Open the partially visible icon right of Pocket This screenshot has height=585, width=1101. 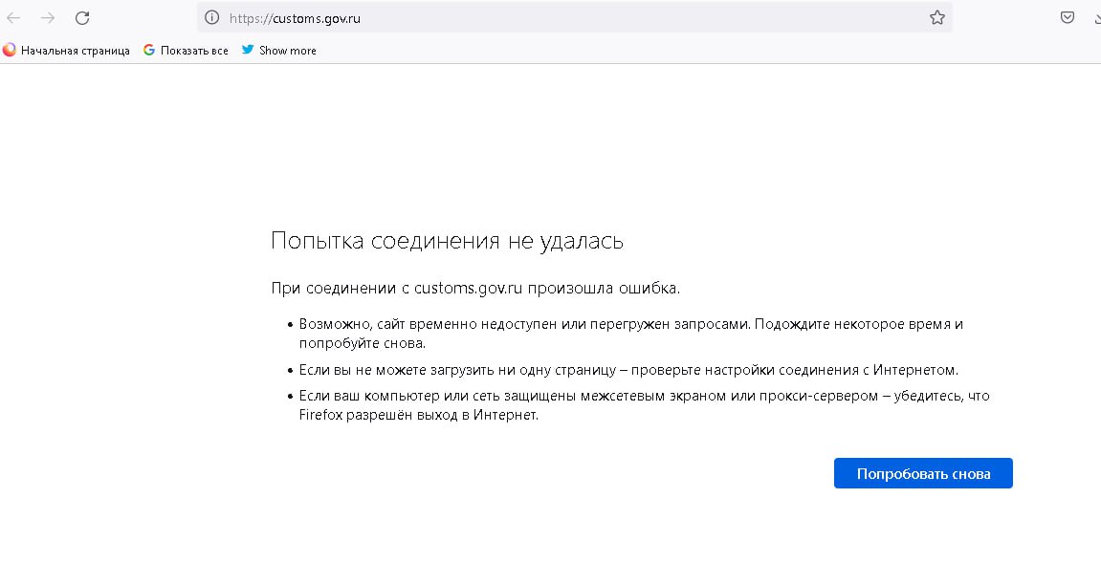click(x=1095, y=17)
